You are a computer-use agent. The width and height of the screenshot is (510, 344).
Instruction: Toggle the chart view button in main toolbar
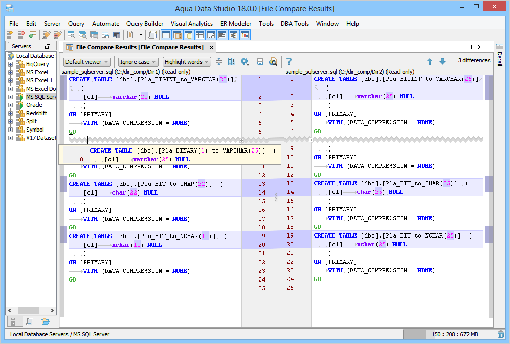[245, 35]
